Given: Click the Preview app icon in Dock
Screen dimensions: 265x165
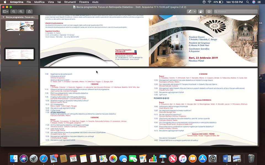Looking at the screenshot, I should point(237,158).
